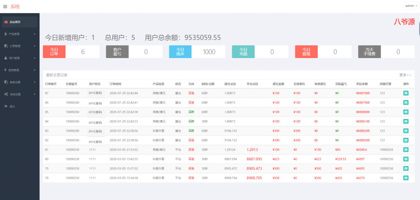Click order time 2020-03-05 15:34:38
Image resolution: width=420 pixels, height=200 pixels.
tap(124, 178)
